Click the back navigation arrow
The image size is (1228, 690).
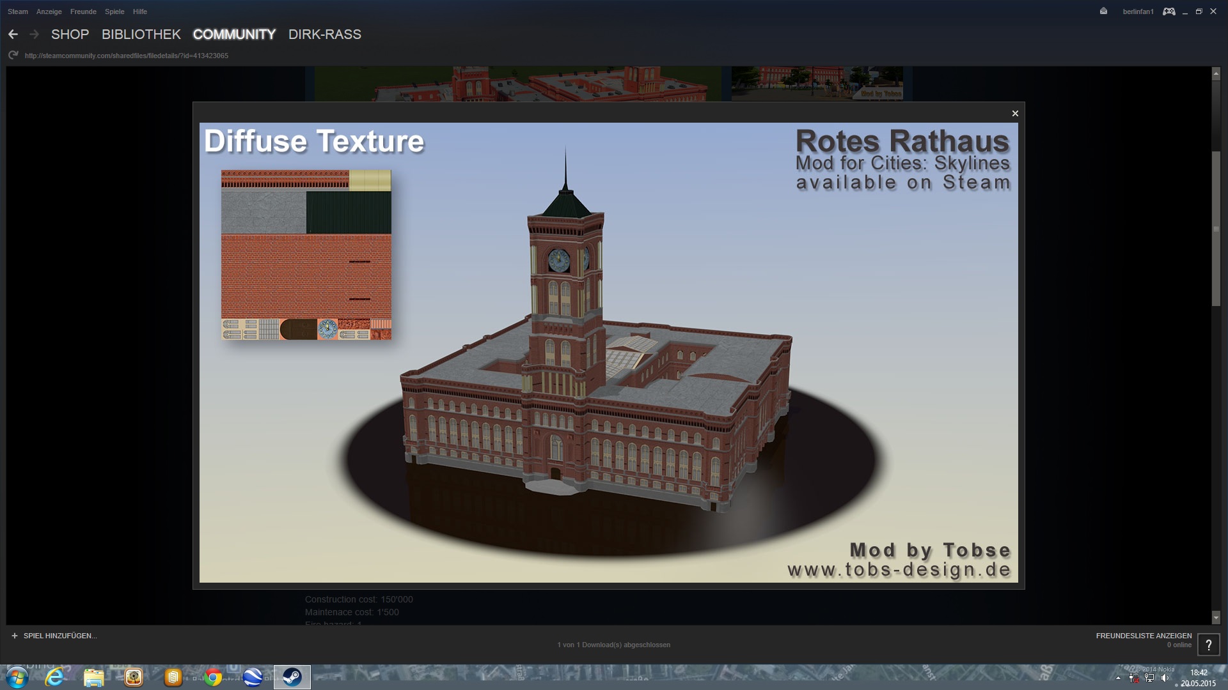point(13,34)
